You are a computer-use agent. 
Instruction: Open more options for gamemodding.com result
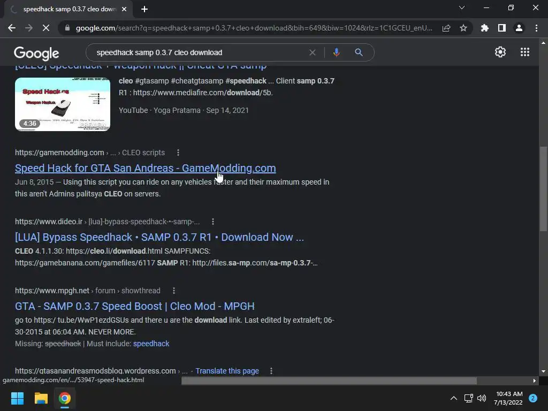(x=178, y=153)
